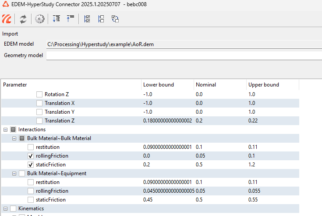Click the check all parameters icon
The height and width of the screenshot is (216, 322).
[x=87, y=19]
